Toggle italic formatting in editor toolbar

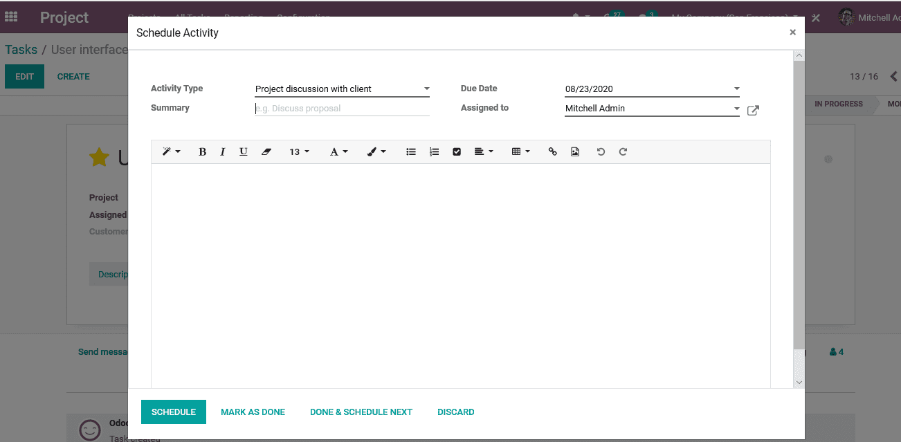coord(222,151)
